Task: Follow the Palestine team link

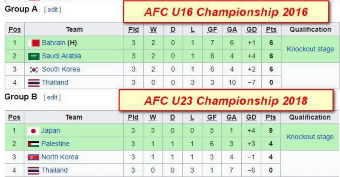Action: 55,144
